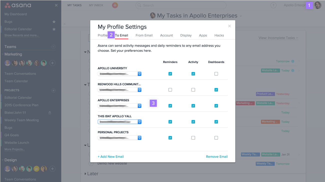Viewport: 325px width, 182px height.
Task: Click the + Add New Email link
Action: click(111, 156)
